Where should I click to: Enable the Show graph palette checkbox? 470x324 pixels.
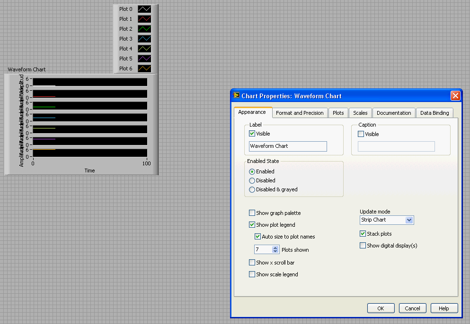point(252,213)
